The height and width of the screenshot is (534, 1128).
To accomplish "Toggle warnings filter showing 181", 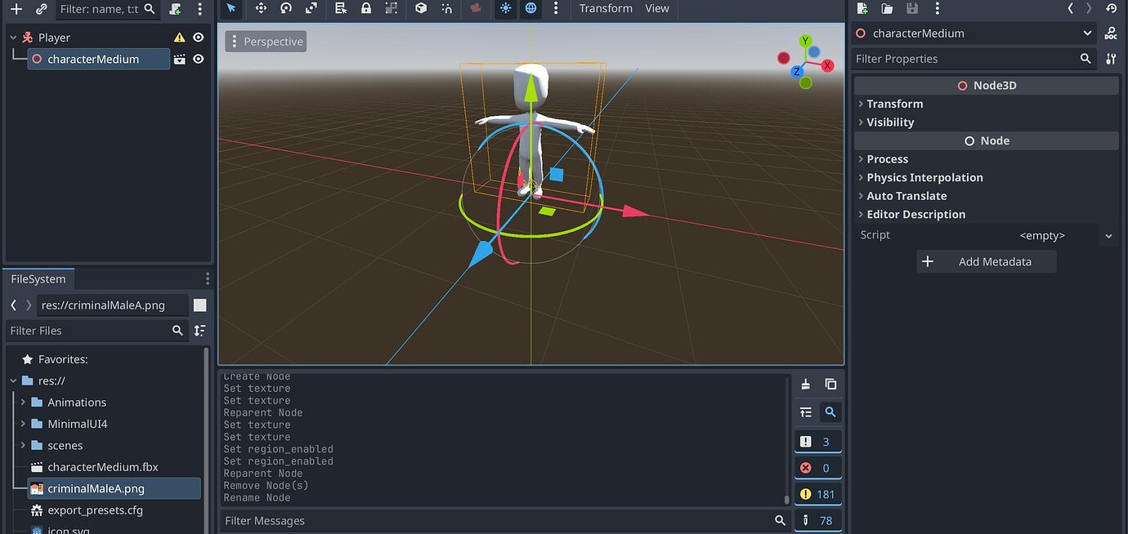I will click(817, 494).
